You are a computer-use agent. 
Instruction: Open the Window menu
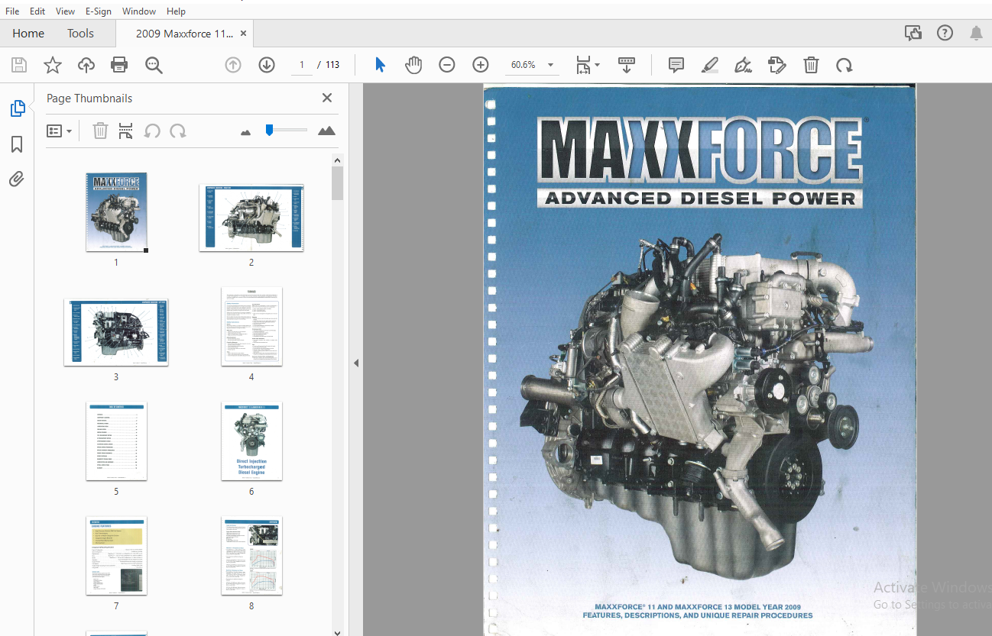tap(139, 11)
